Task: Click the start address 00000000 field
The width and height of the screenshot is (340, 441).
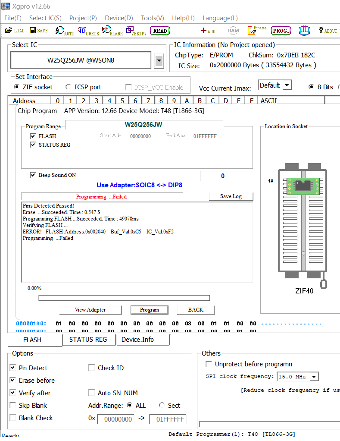Action: point(115,419)
